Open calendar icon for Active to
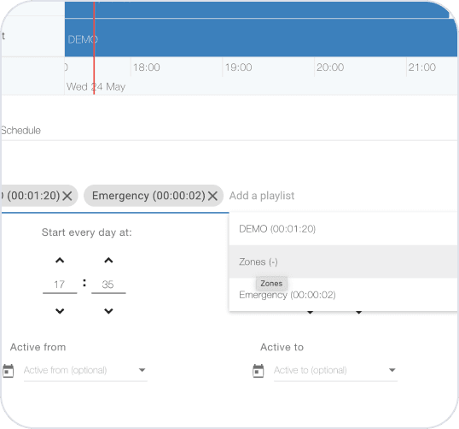 click(x=259, y=371)
